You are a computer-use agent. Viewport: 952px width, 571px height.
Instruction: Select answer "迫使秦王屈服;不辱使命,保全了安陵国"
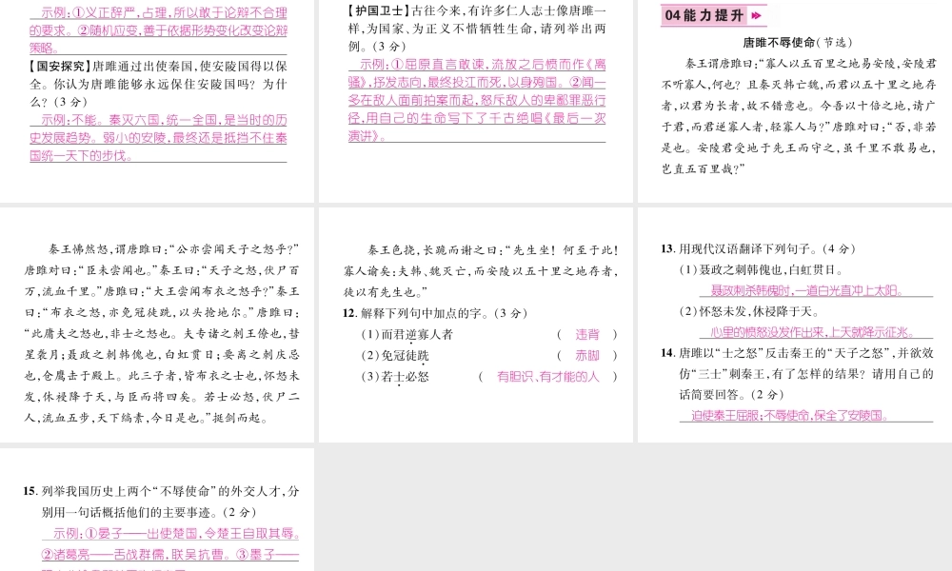point(790,416)
